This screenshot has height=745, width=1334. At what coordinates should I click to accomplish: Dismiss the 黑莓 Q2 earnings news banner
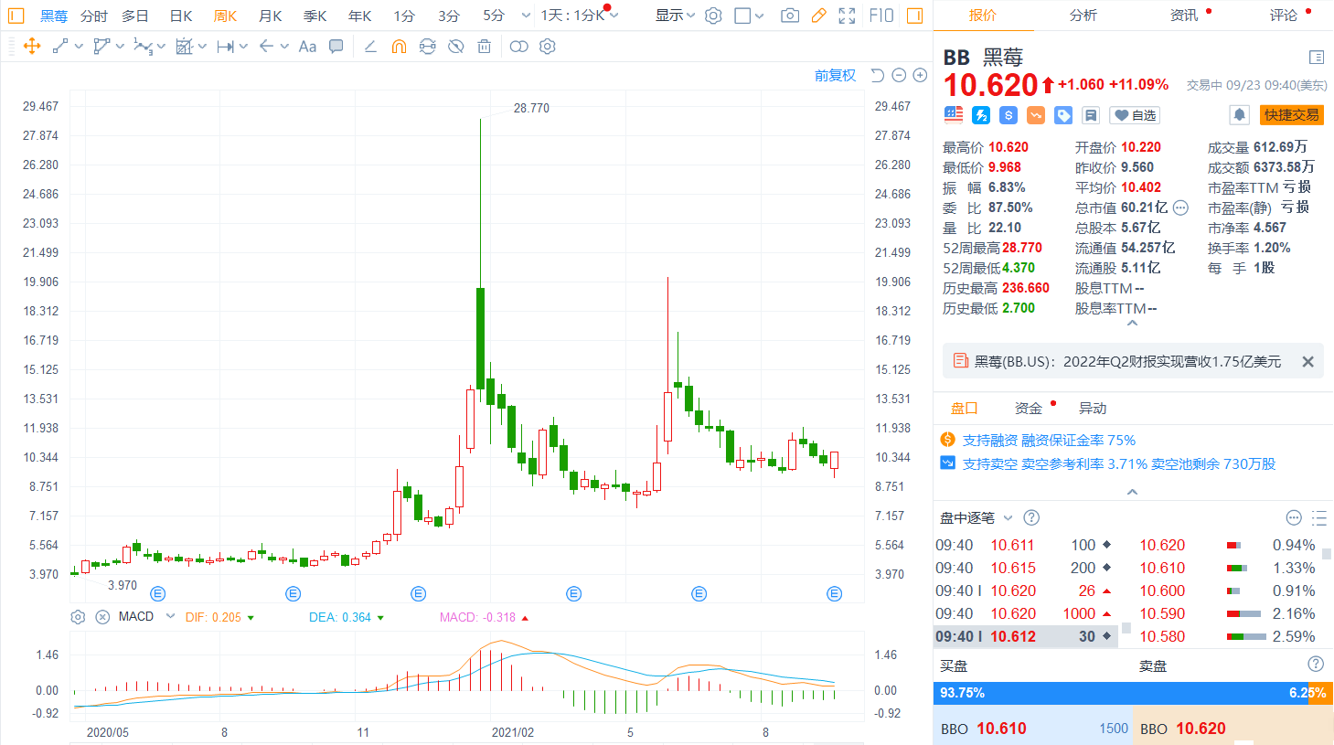pyautogui.click(x=1307, y=362)
